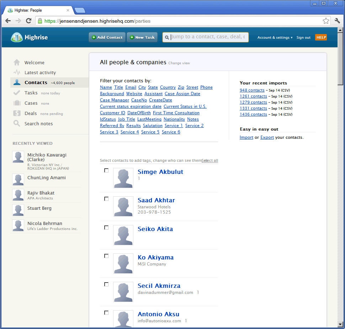Click the Latest activity pulse icon
345x329 pixels.
[x=17, y=72]
